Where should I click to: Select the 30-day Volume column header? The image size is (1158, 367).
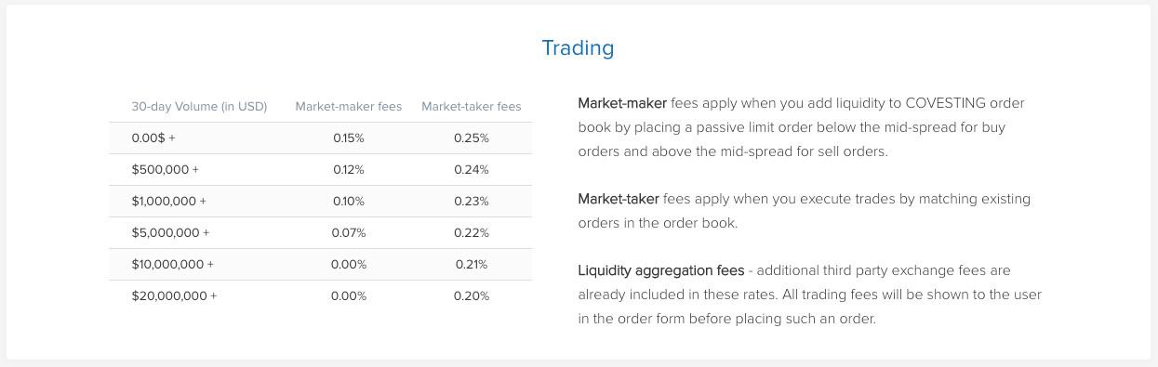click(x=199, y=107)
